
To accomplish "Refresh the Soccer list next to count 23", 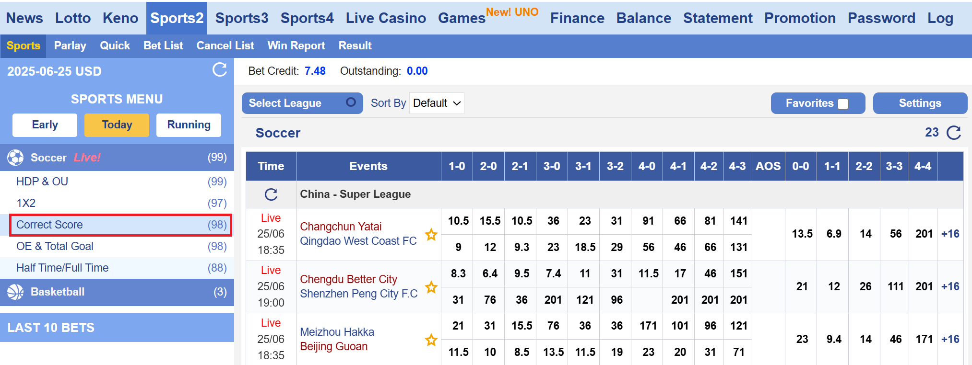I will 954,133.
